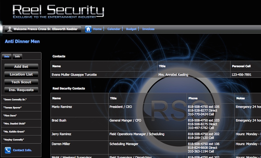Click phone number 310-770-0424 Cell

(201, 114)
